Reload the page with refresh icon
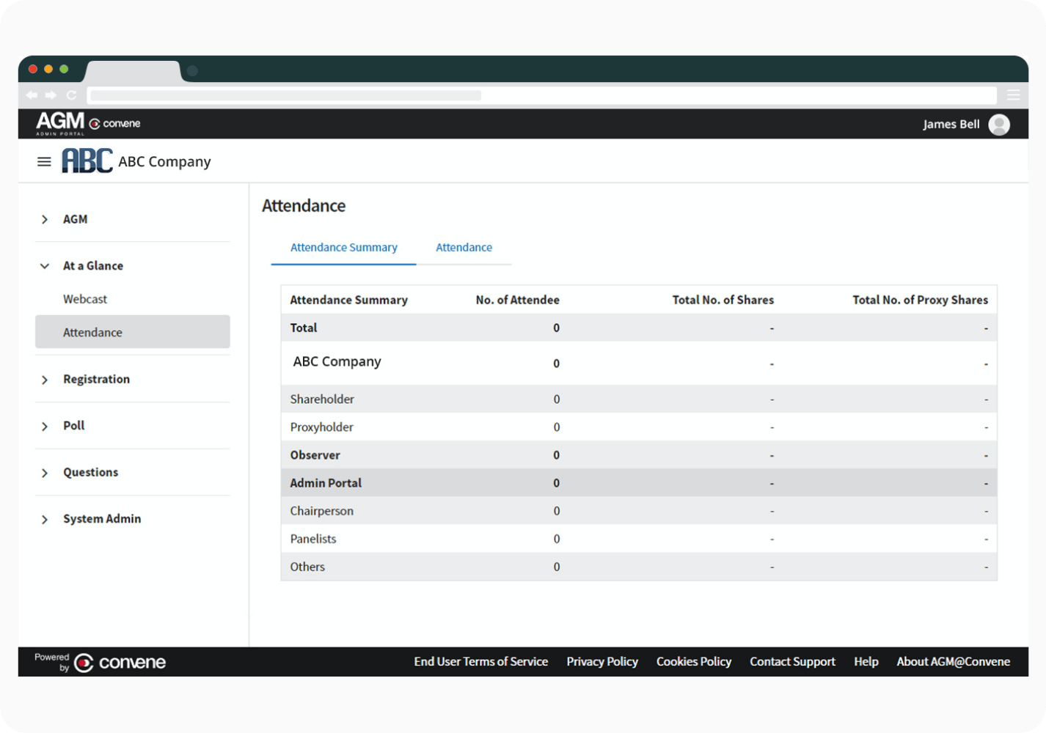This screenshot has height=733, width=1046. point(71,95)
